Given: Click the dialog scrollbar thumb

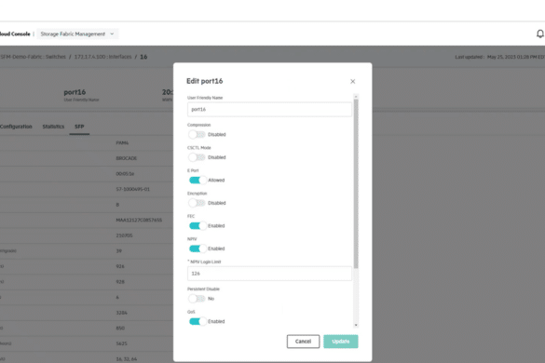Looking at the screenshot, I should (x=356, y=183).
